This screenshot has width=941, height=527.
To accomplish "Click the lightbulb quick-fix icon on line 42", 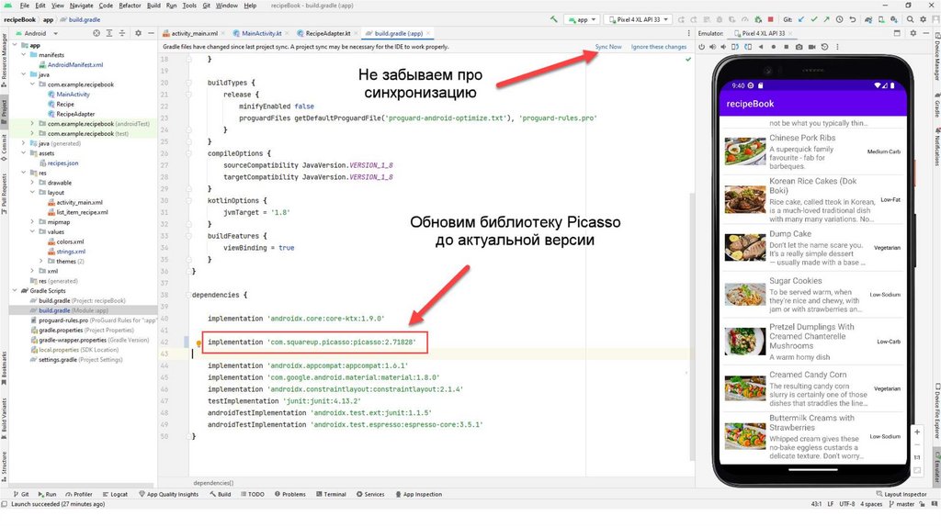I will pyautogui.click(x=198, y=343).
